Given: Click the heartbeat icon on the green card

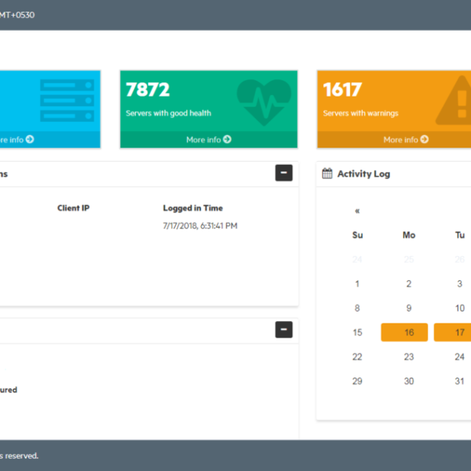Looking at the screenshot, I should click(x=264, y=101).
